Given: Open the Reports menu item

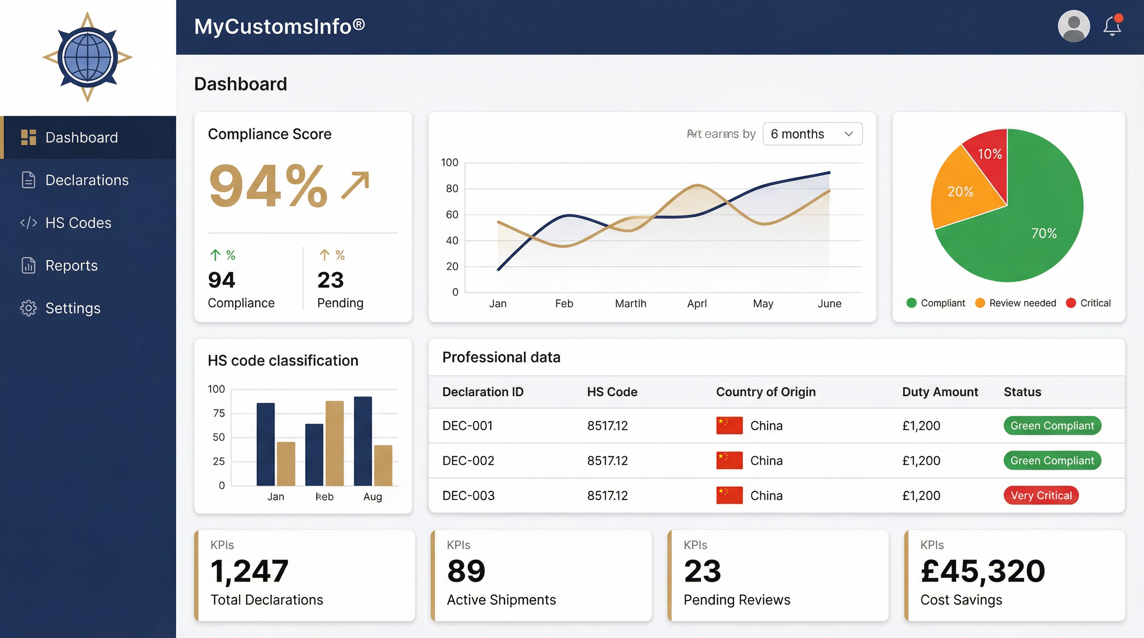Looking at the screenshot, I should click(71, 265).
